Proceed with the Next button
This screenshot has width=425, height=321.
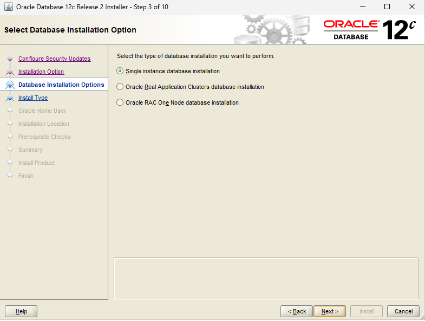330,311
